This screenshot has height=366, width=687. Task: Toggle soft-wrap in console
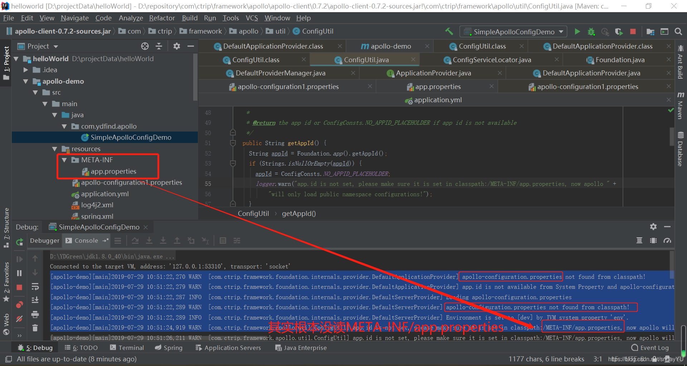click(35, 287)
